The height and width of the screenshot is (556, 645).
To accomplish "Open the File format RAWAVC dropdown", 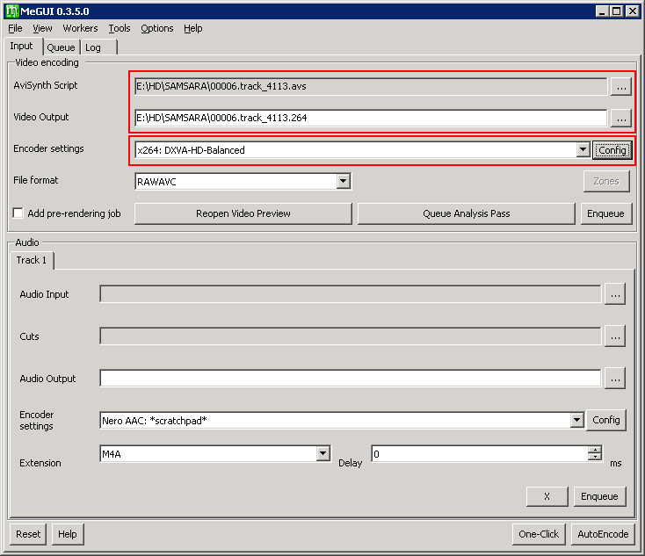I will click(344, 182).
